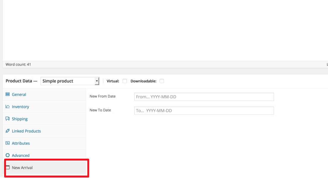Switch to the Inventory tab
The width and height of the screenshot is (328, 178).
point(44,107)
